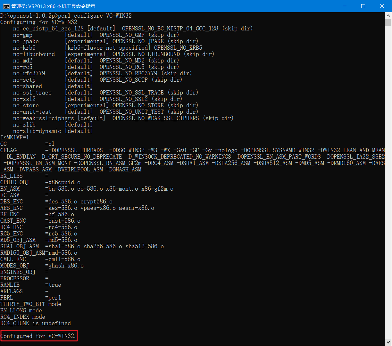
Task: Click the 'no-store' option text
Action: (x=26, y=105)
